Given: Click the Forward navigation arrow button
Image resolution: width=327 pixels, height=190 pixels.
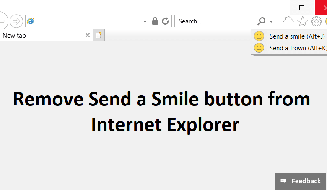Looking at the screenshot, I should coord(16,21).
